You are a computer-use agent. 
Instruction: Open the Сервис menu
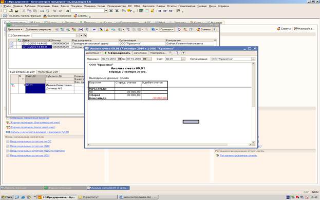point(202,6)
